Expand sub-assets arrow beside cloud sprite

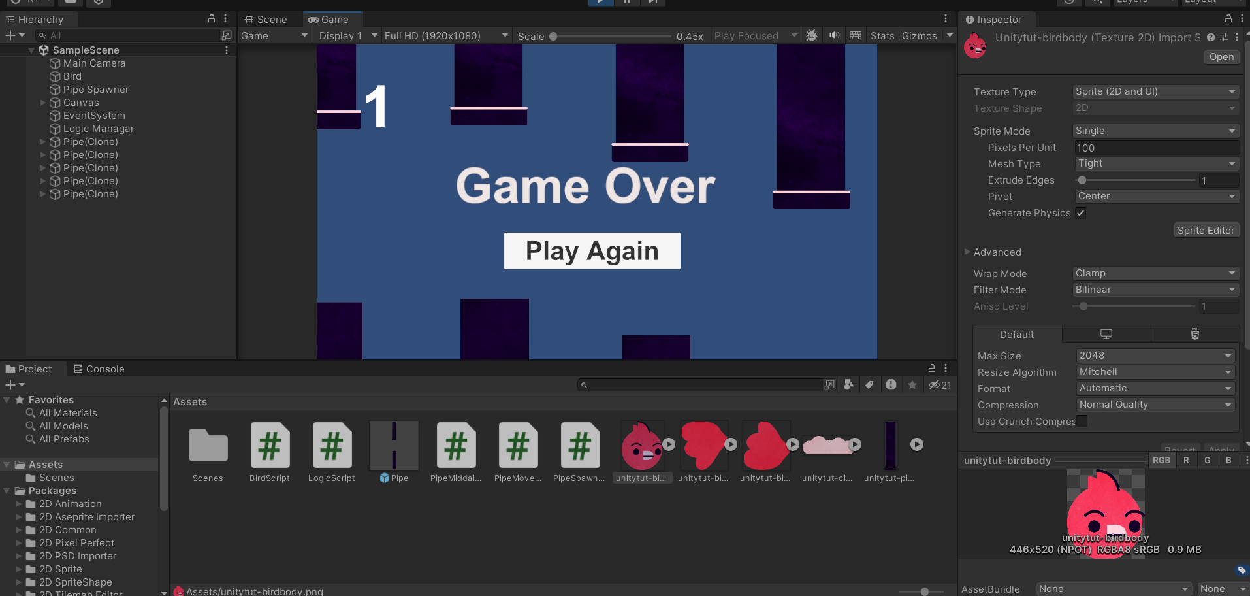pyautogui.click(x=855, y=444)
